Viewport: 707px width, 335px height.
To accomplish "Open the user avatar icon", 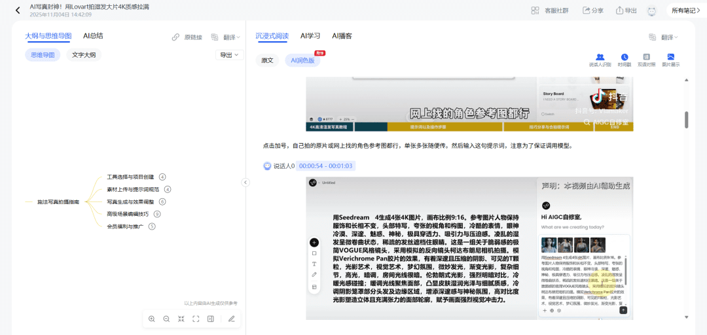I will tap(651, 10).
